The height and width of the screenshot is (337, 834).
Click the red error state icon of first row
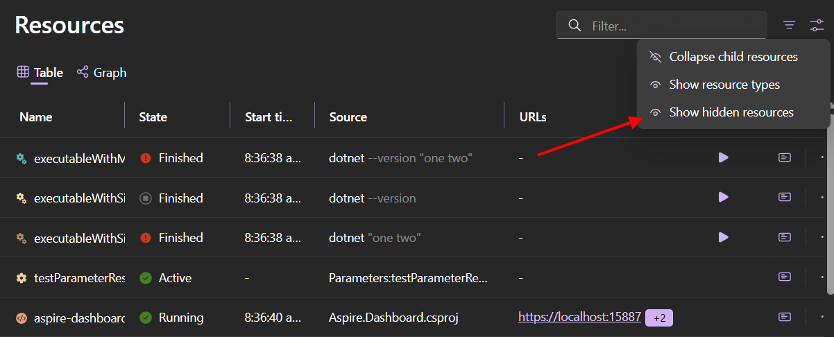[146, 158]
